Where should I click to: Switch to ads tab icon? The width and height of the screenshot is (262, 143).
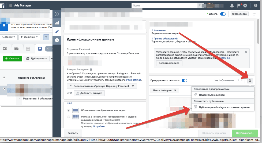pos(40,49)
